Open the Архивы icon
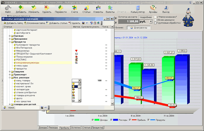204x131 pixels. (153, 8)
